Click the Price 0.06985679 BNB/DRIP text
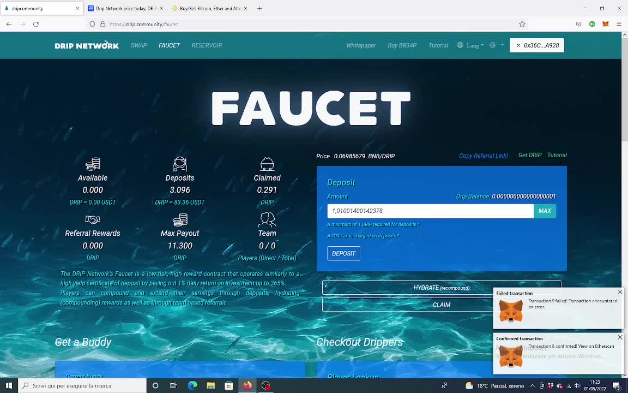 355,156
